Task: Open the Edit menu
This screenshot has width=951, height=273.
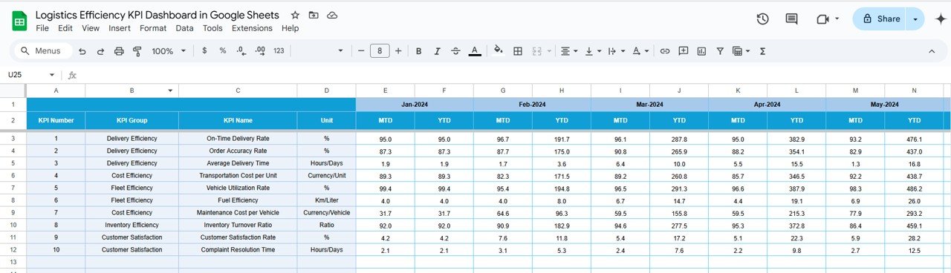Action: 65,28
